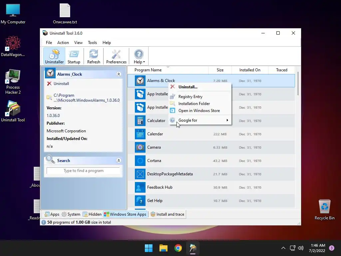Open the clock showing 1:46 AM

coord(317,248)
